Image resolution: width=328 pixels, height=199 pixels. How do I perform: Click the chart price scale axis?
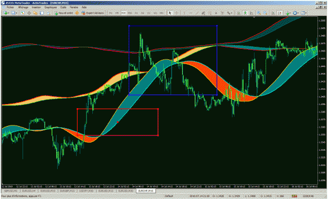[322, 100]
